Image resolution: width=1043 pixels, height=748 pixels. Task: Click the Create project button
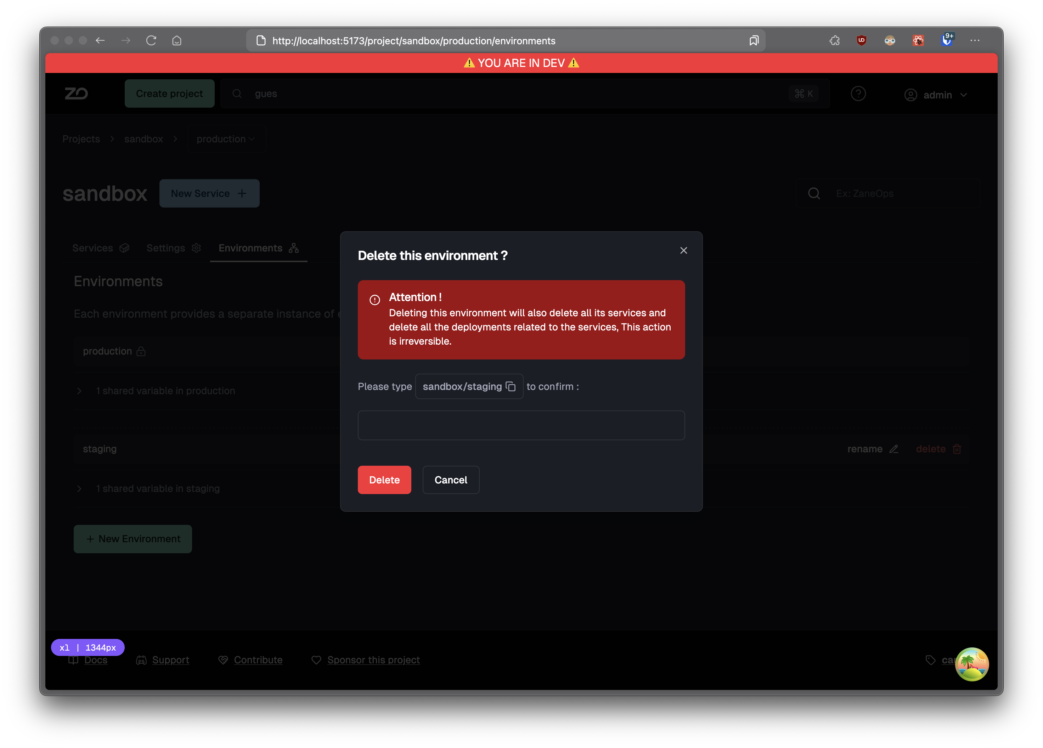(x=169, y=93)
